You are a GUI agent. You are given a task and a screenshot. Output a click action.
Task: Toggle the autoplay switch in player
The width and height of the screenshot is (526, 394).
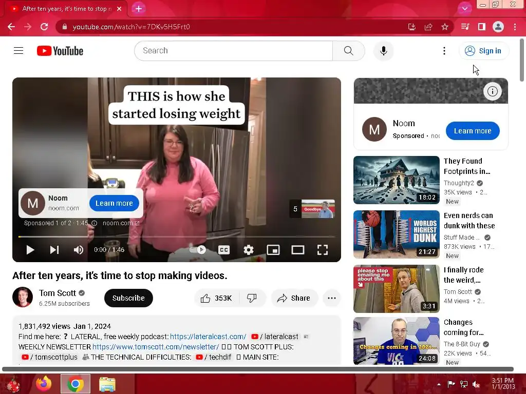click(x=198, y=250)
